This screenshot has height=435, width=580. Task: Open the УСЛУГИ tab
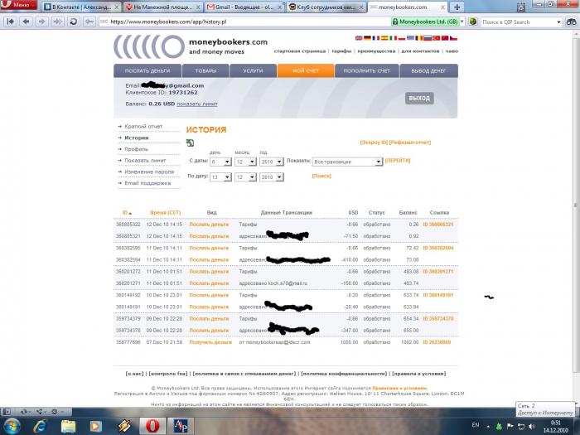click(253, 70)
